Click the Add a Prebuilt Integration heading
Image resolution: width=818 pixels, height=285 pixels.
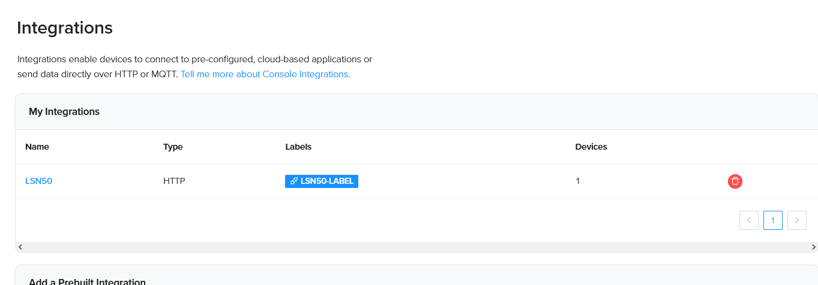coord(88,281)
